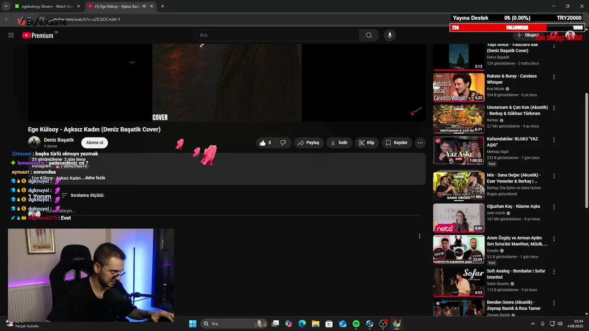589x331 pixels.
Task: Open the comment's three-dot options menu
Action: (419, 236)
